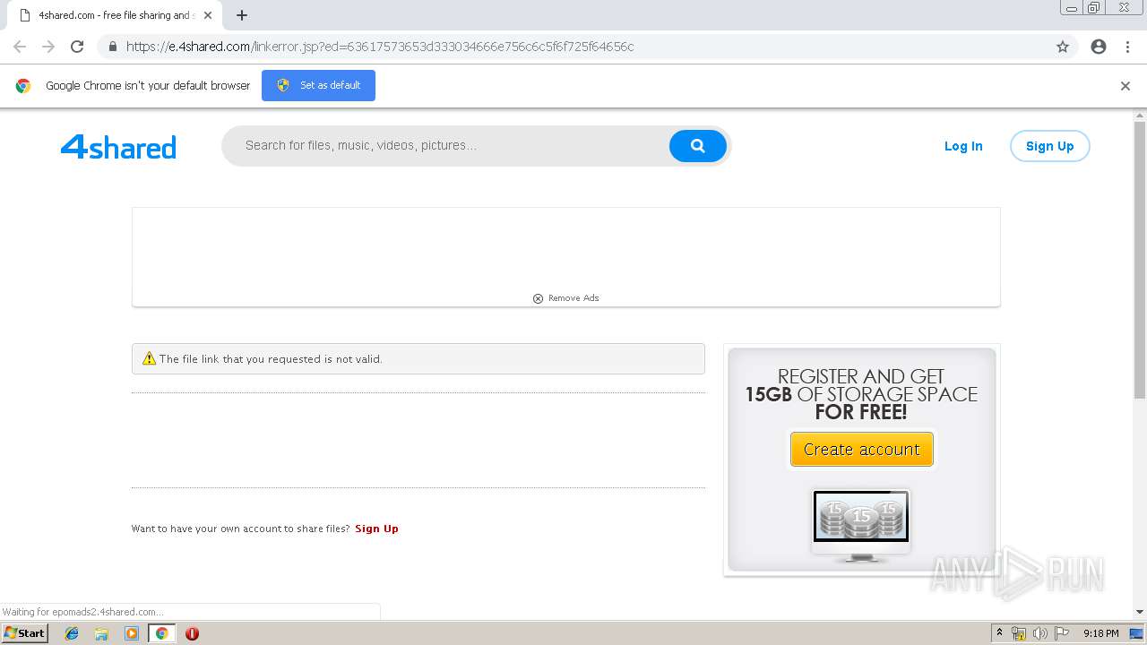Click the warning triangle icon in error message

pyautogui.click(x=149, y=358)
